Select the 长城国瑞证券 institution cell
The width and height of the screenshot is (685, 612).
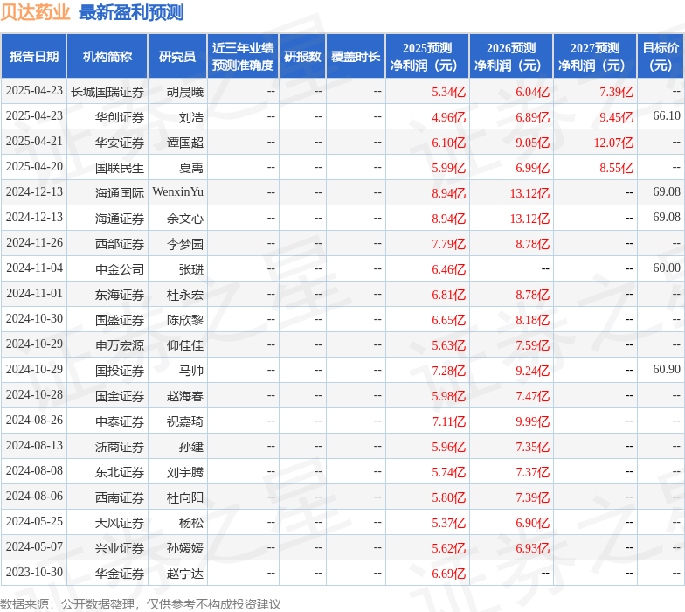point(107,92)
